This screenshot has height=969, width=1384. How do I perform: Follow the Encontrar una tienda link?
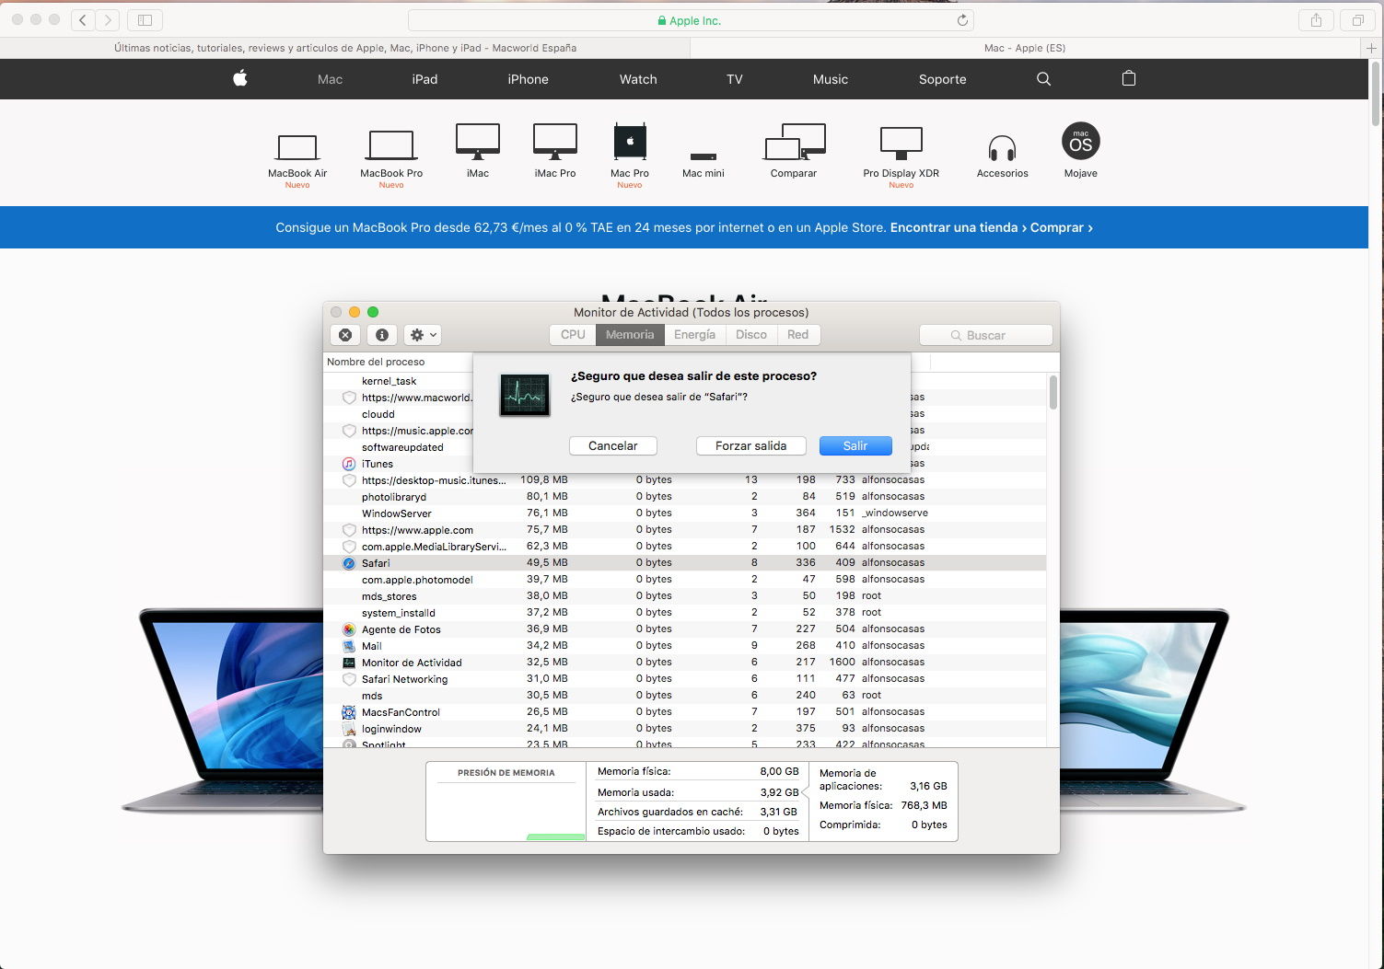tap(958, 227)
